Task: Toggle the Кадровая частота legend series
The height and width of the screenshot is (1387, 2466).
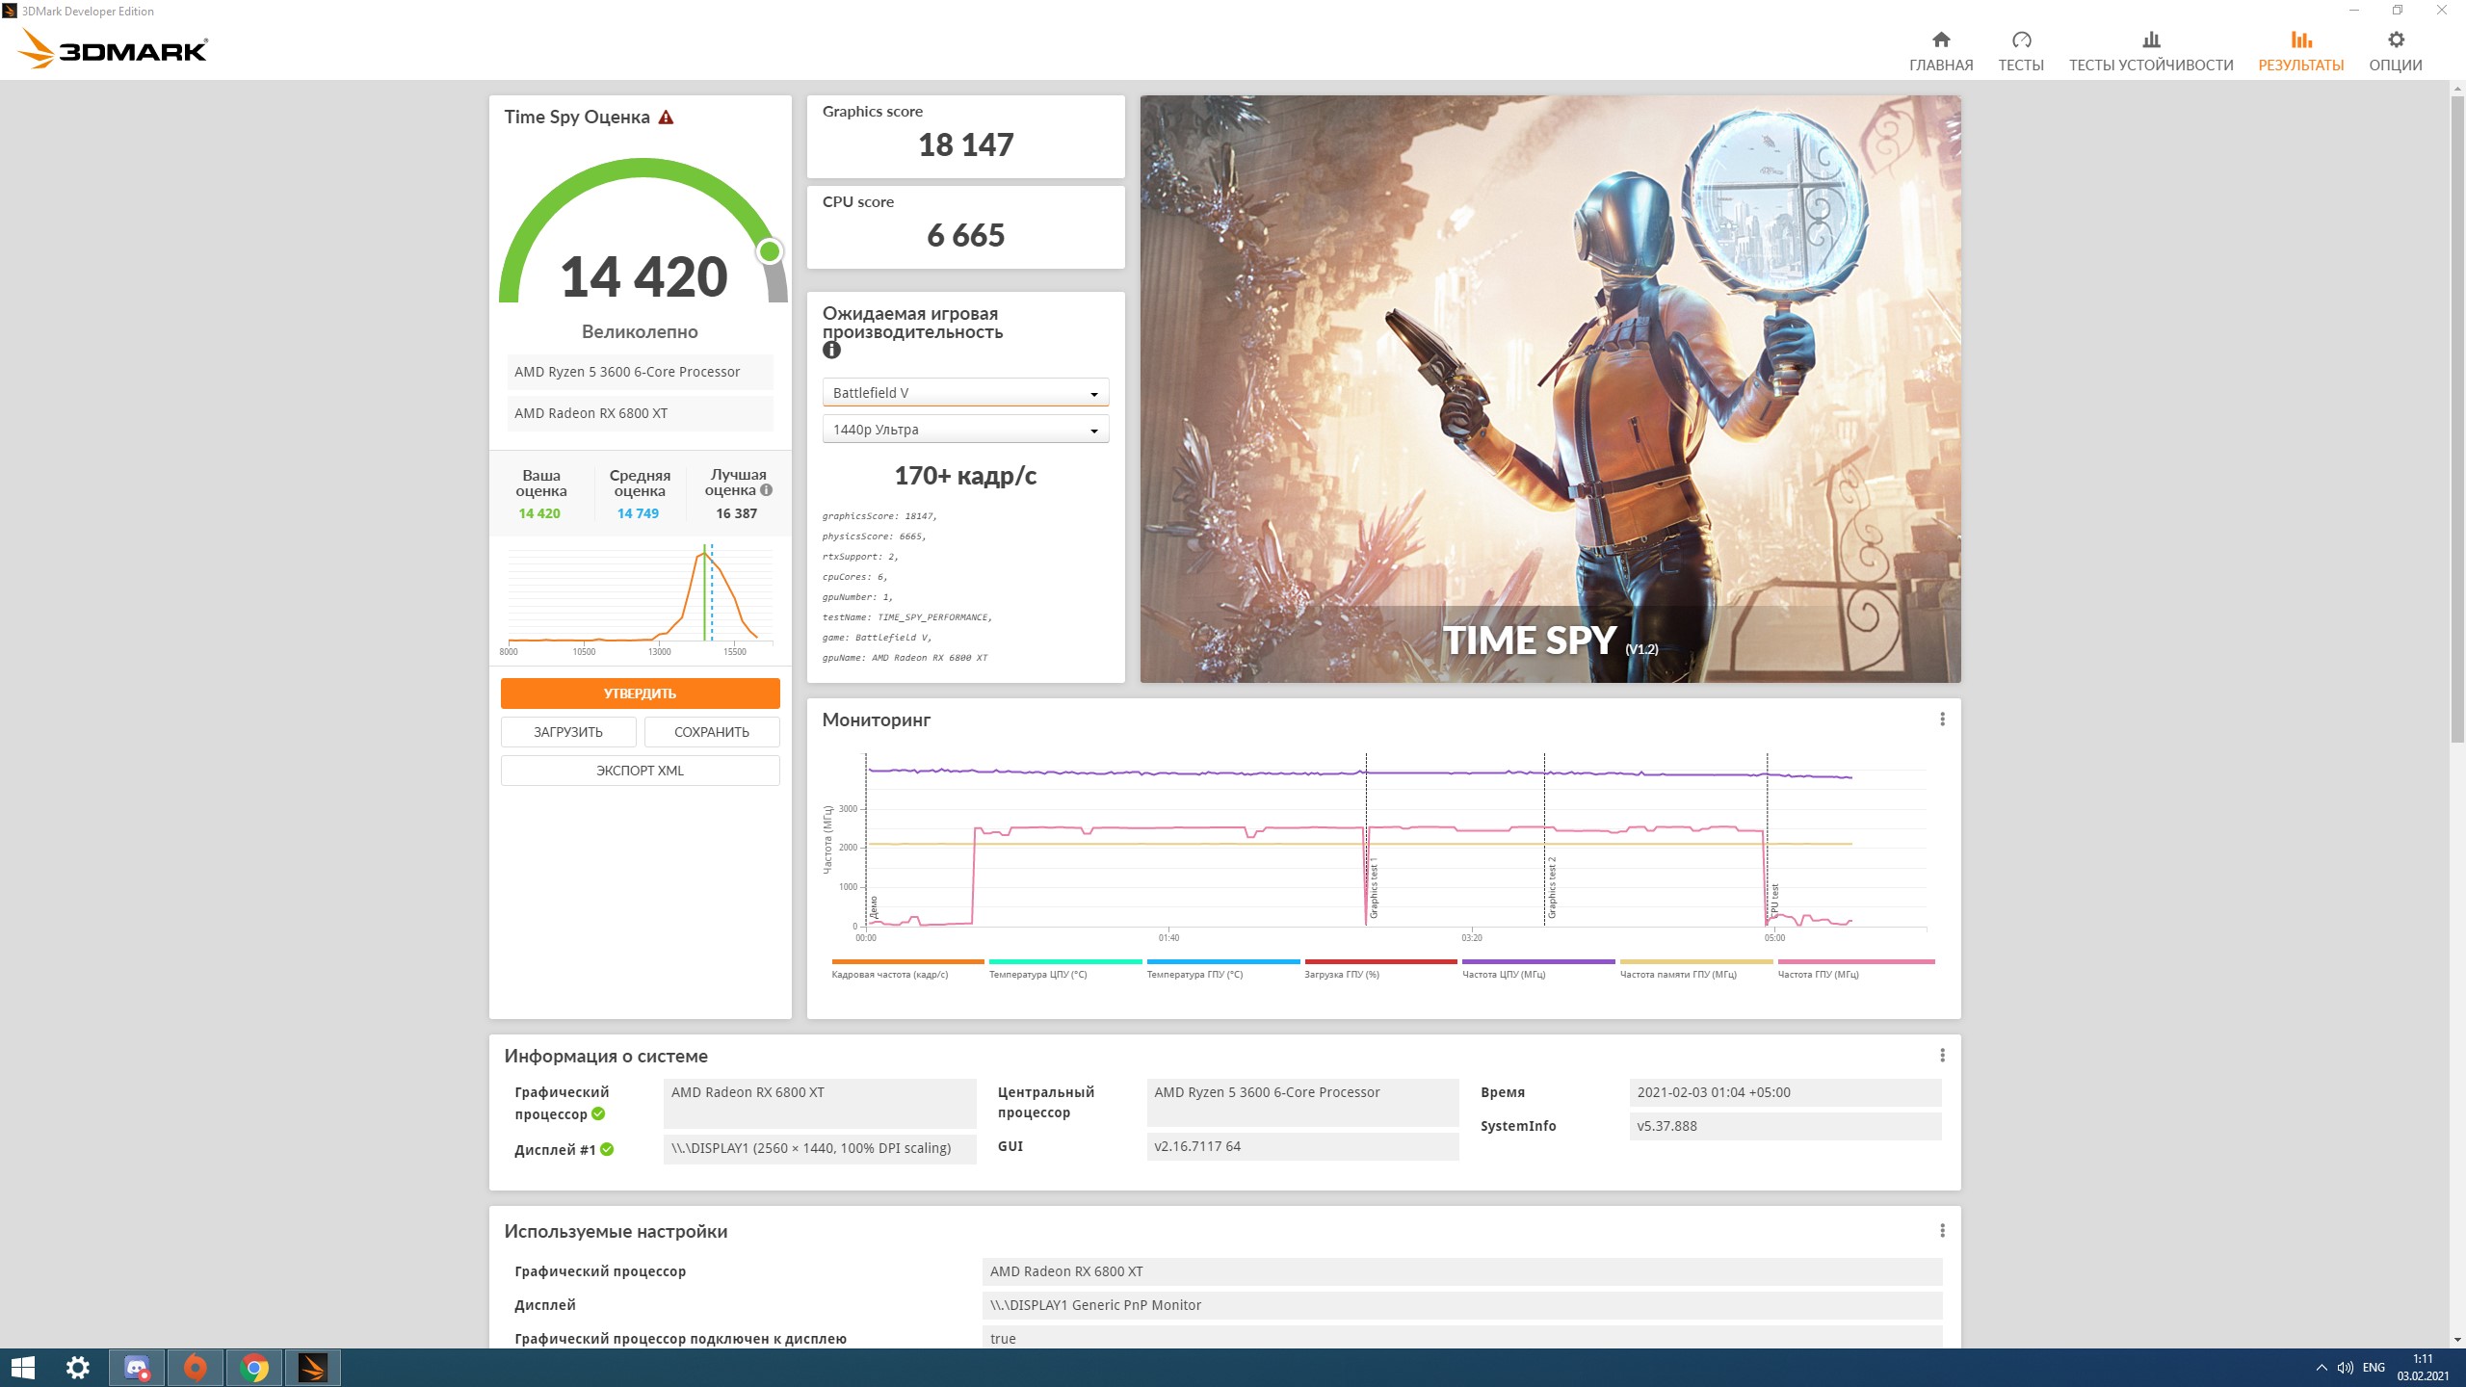Action: (889, 975)
